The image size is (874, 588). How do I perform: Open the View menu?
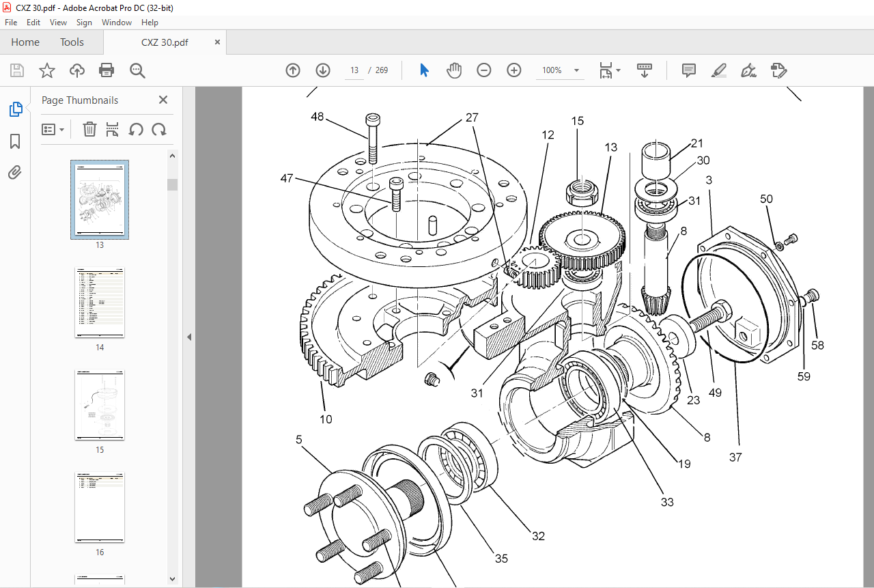[x=58, y=23]
